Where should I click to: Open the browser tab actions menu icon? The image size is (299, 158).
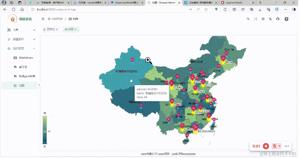pyautogui.click(x=20, y=3)
